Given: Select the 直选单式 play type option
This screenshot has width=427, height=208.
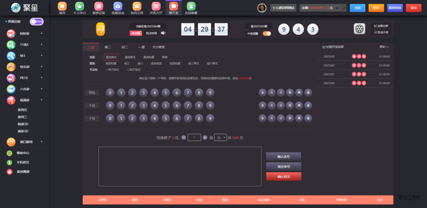Looking at the screenshot, I should coord(130,57).
